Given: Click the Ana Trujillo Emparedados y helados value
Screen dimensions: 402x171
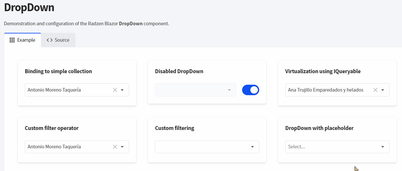Looking at the screenshot, I should pyautogui.click(x=326, y=90).
